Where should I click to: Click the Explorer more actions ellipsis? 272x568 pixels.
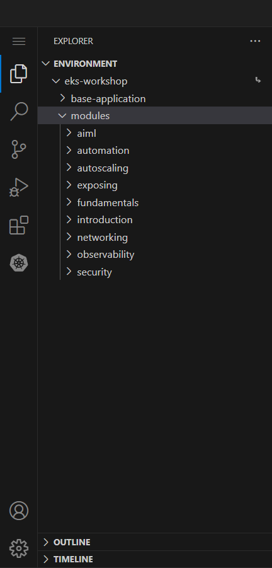tap(256, 42)
